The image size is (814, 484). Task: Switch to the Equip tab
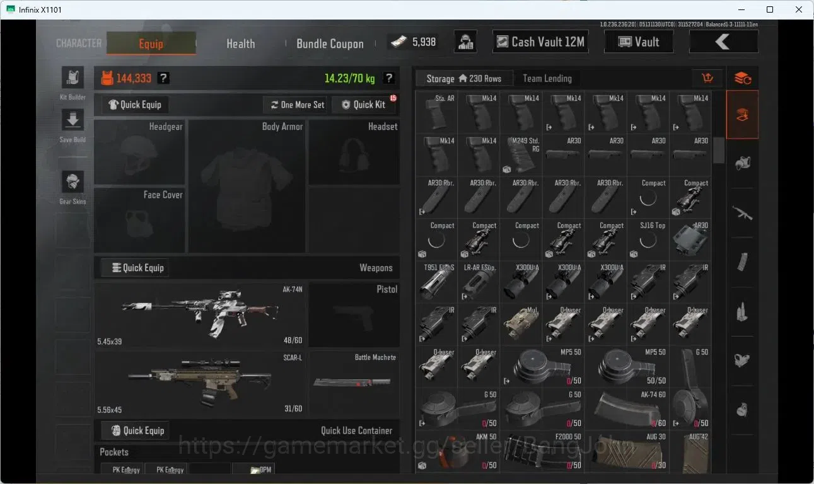click(x=151, y=43)
